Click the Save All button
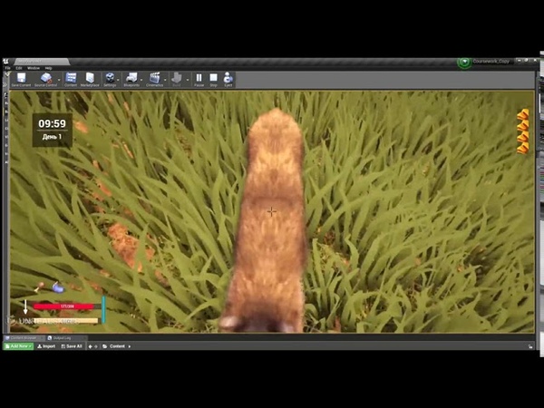The image size is (544, 408). tap(72, 346)
